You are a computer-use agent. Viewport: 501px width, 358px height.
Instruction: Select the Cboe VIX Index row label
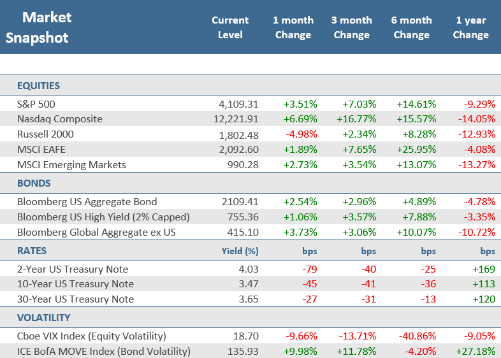tap(91, 336)
